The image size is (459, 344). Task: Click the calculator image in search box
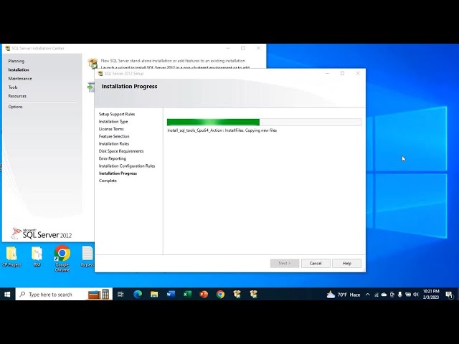[105, 295]
